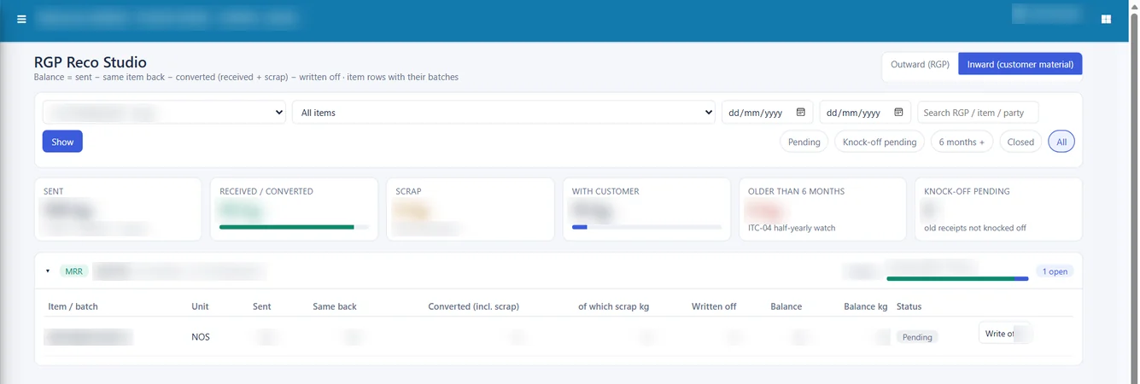Image resolution: width=1140 pixels, height=384 pixels.
Task: Click the 1 open badge
Action: (1055, 271)
